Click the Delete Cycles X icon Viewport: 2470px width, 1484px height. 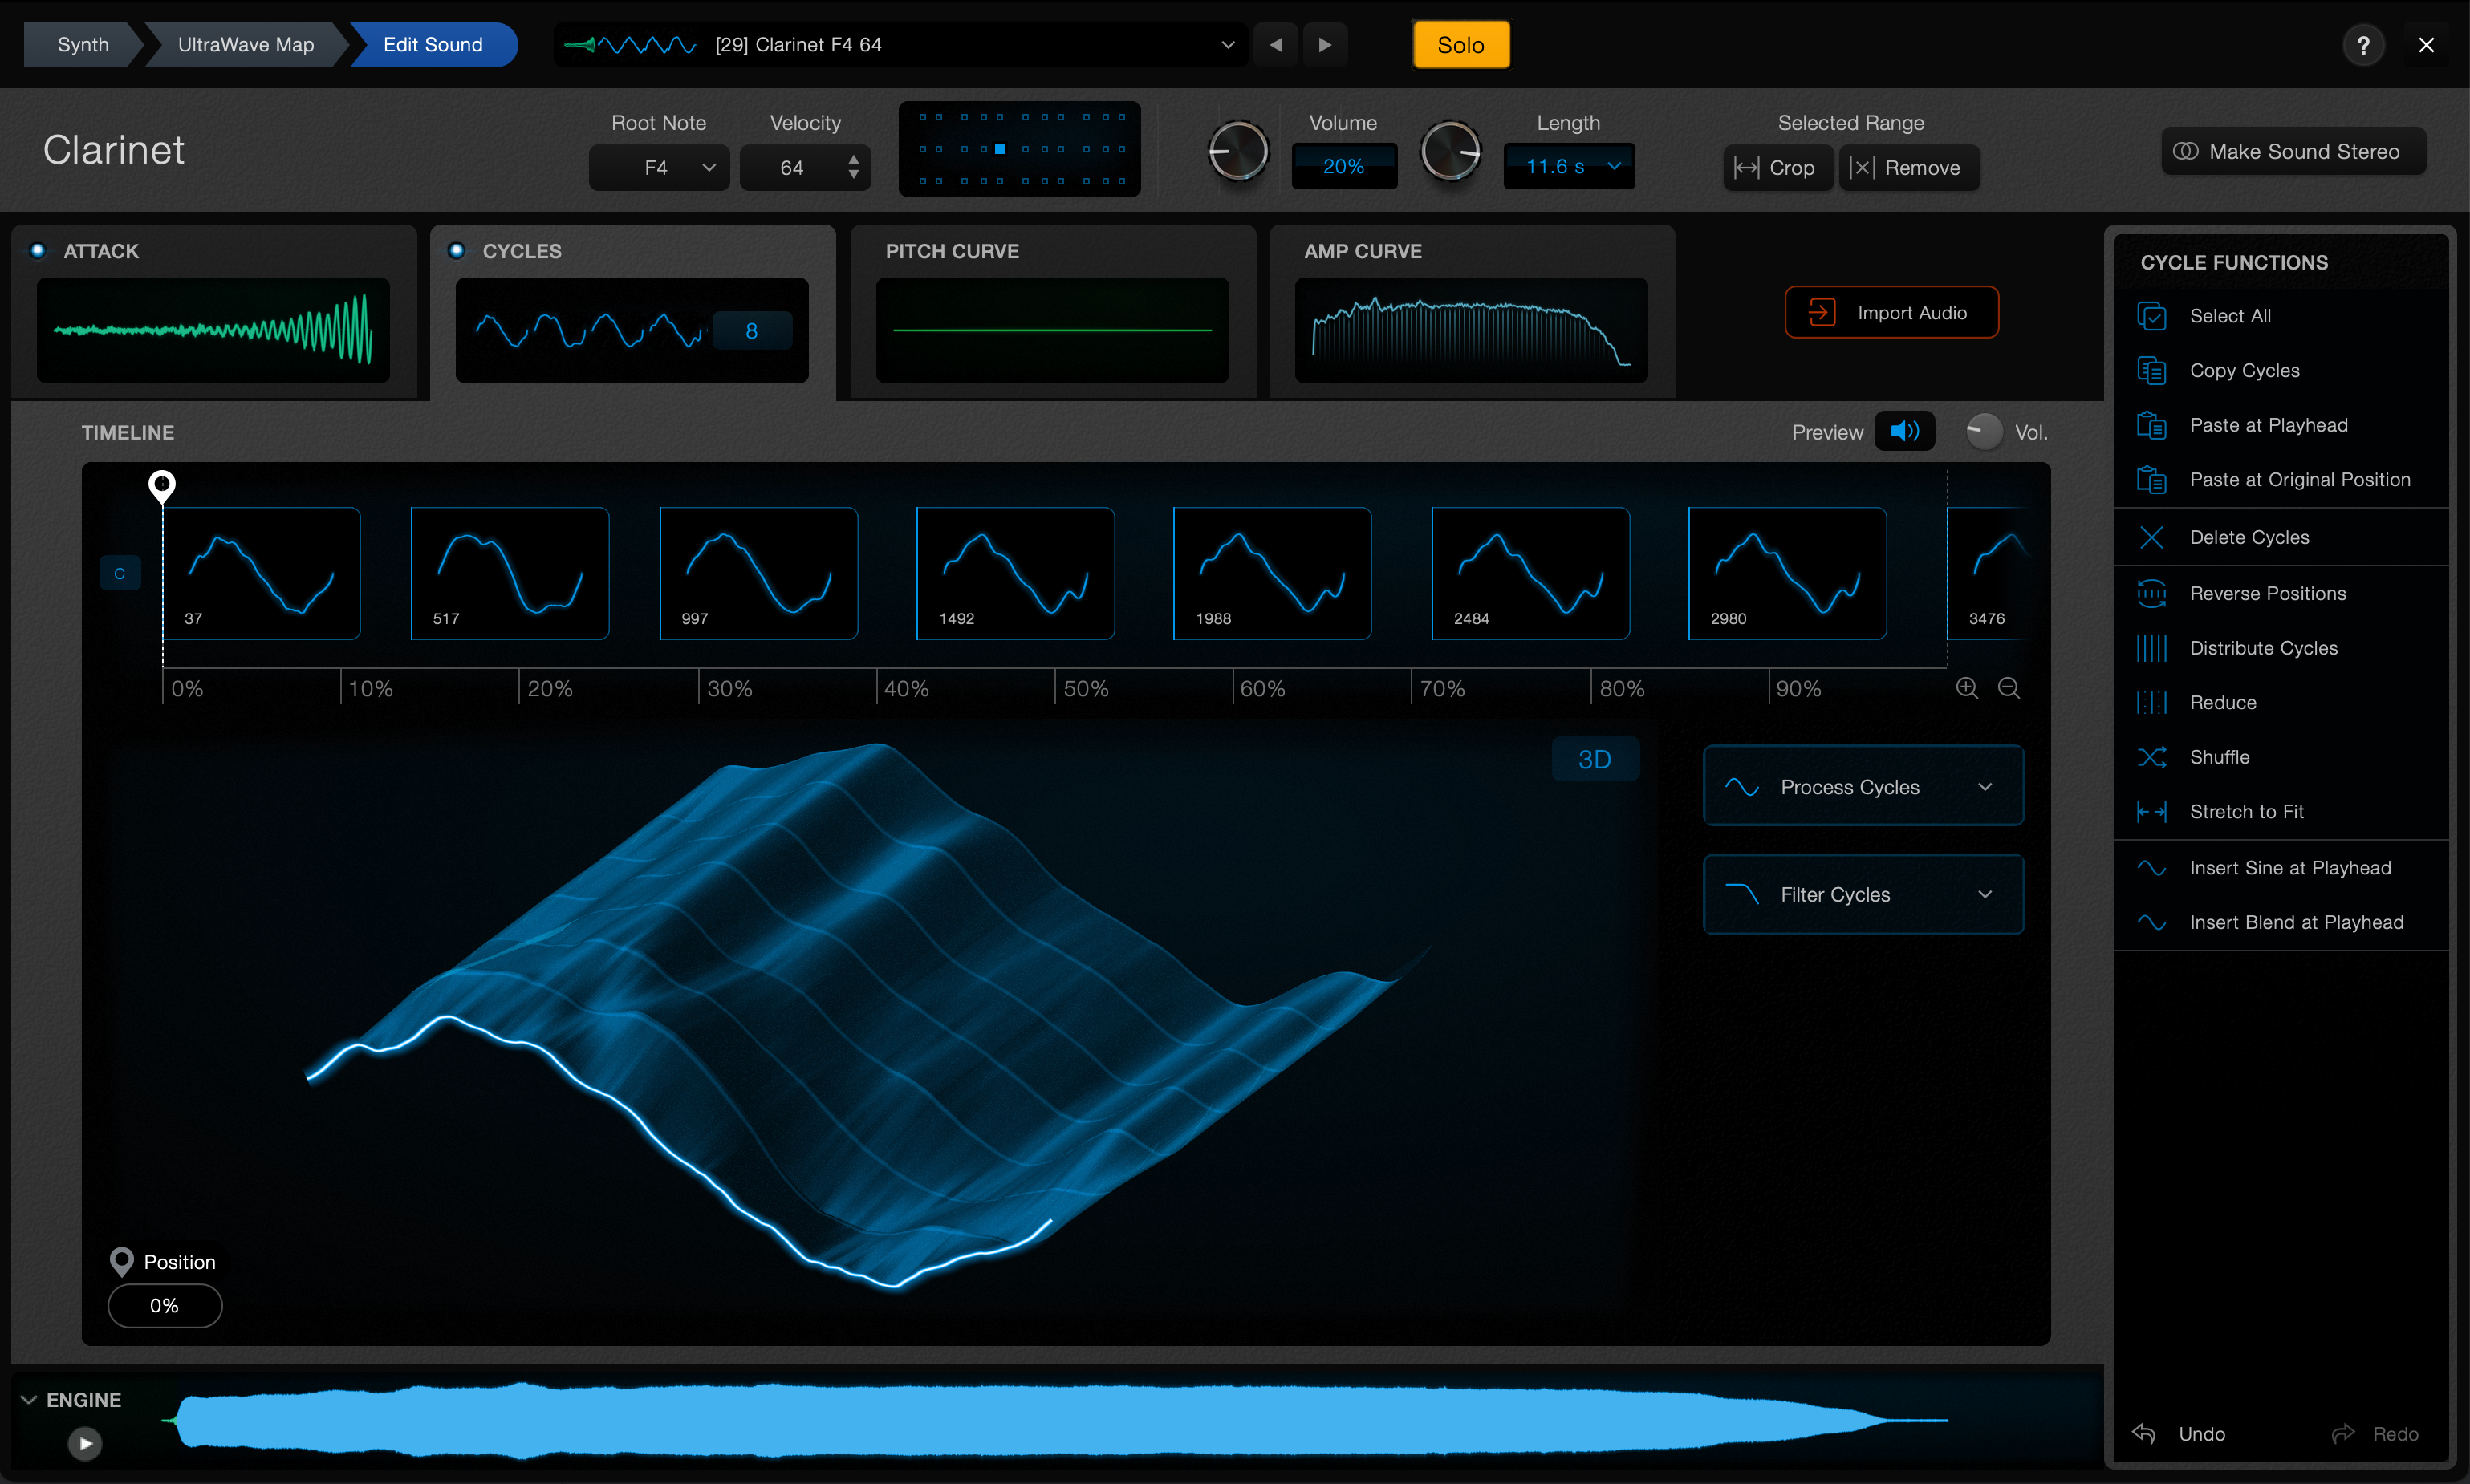[2151, 537]
